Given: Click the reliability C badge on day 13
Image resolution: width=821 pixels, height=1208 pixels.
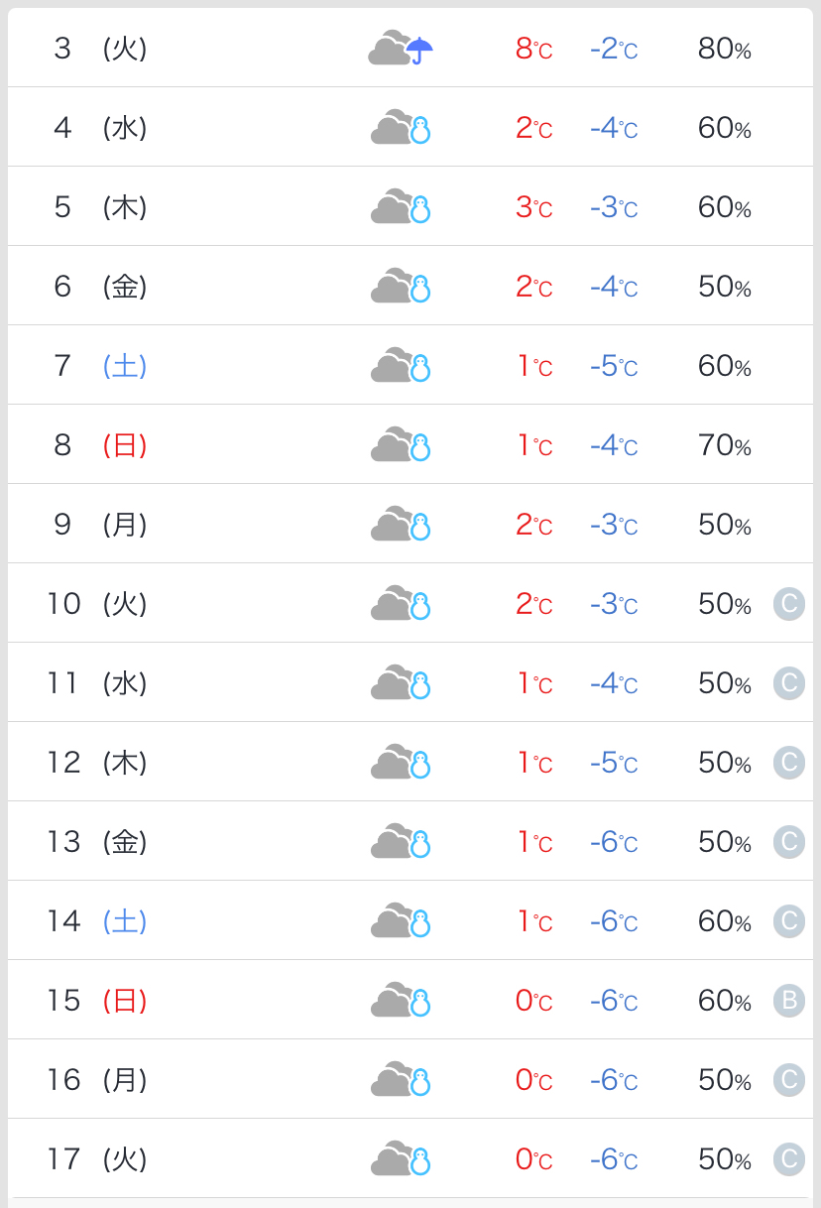Looking at the screenshot, I should pos(789,841).
